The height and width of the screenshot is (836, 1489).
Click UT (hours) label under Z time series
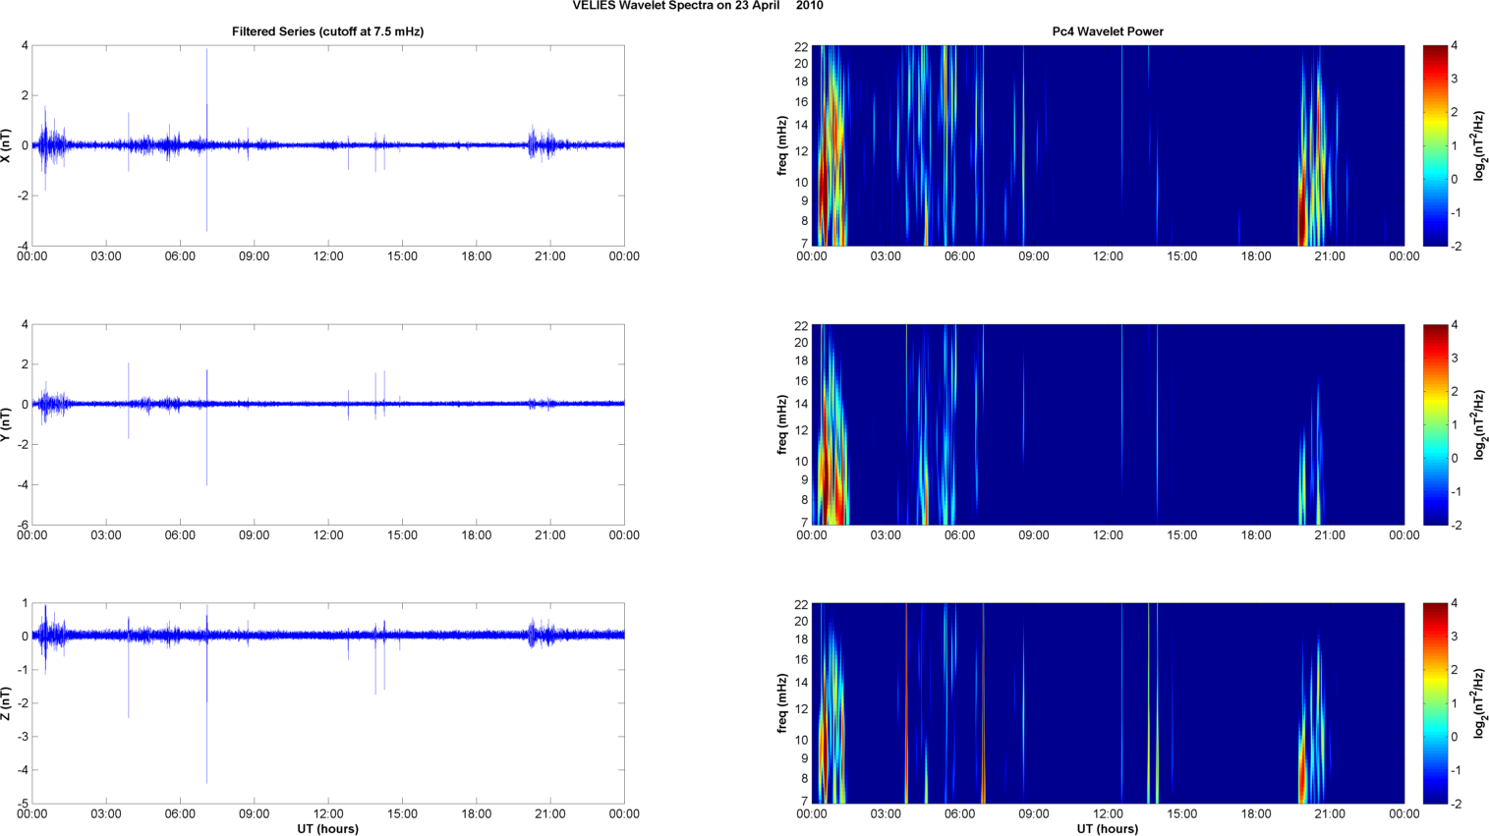[x=327, y=829]
